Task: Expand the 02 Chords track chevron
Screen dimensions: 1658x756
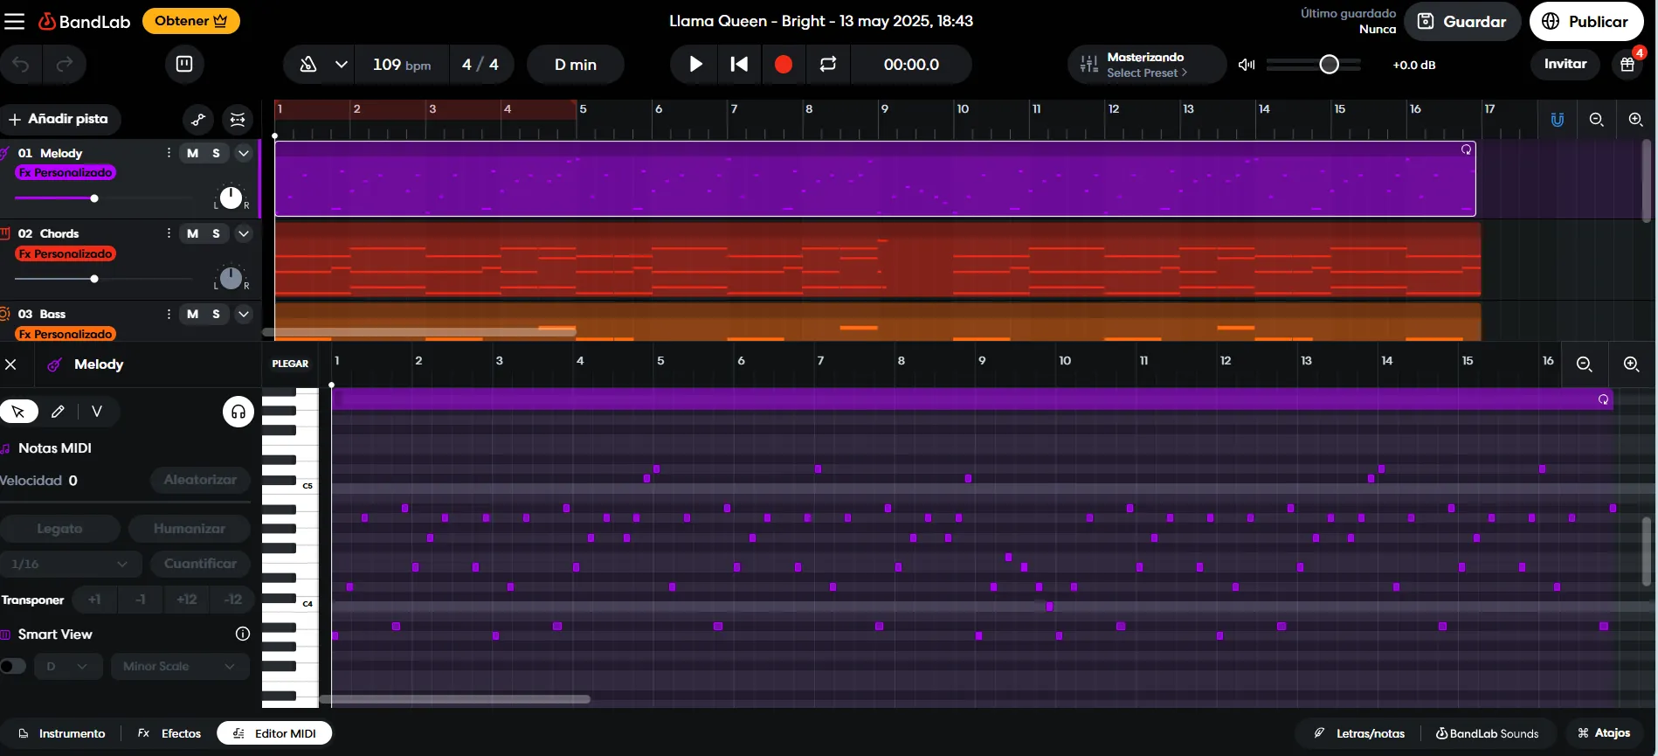Action: point(244,233)
